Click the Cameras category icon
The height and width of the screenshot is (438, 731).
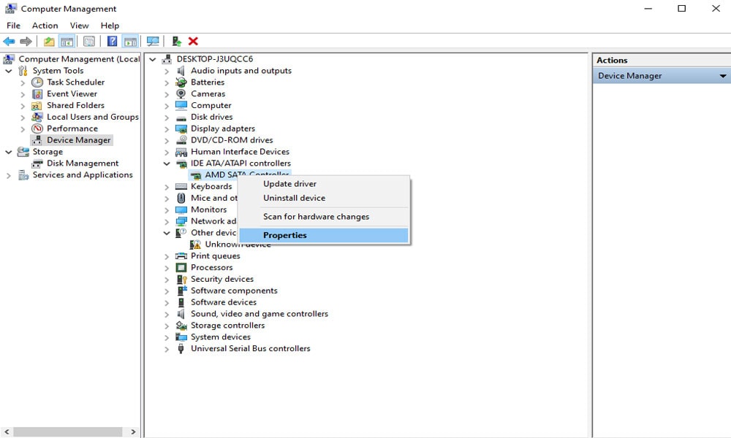point(181,93)
